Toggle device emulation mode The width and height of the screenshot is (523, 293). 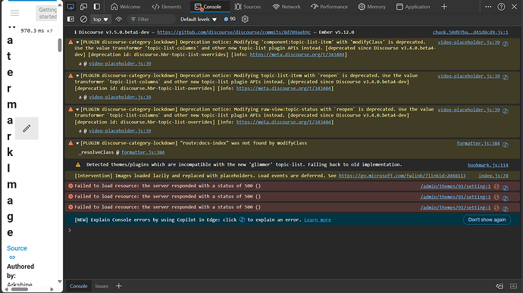[83, 7]
